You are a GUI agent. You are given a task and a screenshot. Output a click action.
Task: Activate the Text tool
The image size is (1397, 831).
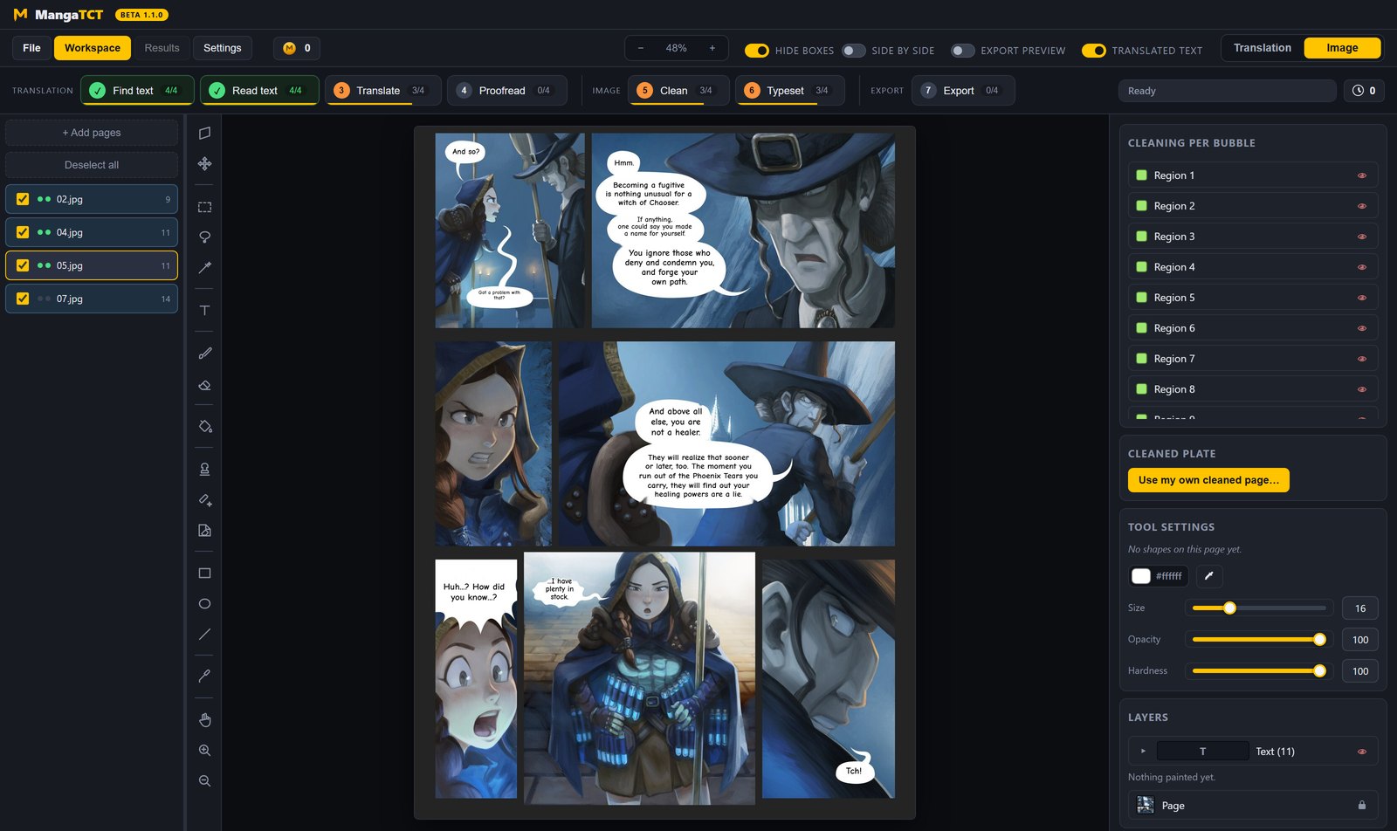(x=204, y=311)
